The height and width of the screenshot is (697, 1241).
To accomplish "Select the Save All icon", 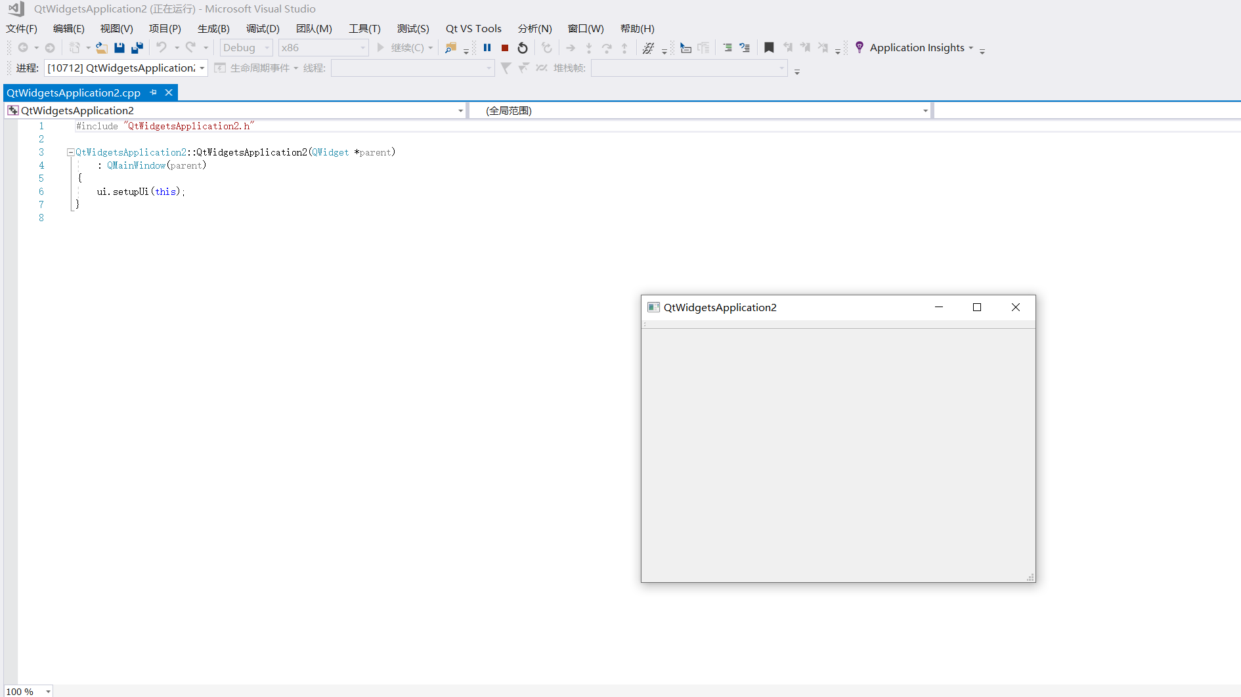I will coord(137,47).
